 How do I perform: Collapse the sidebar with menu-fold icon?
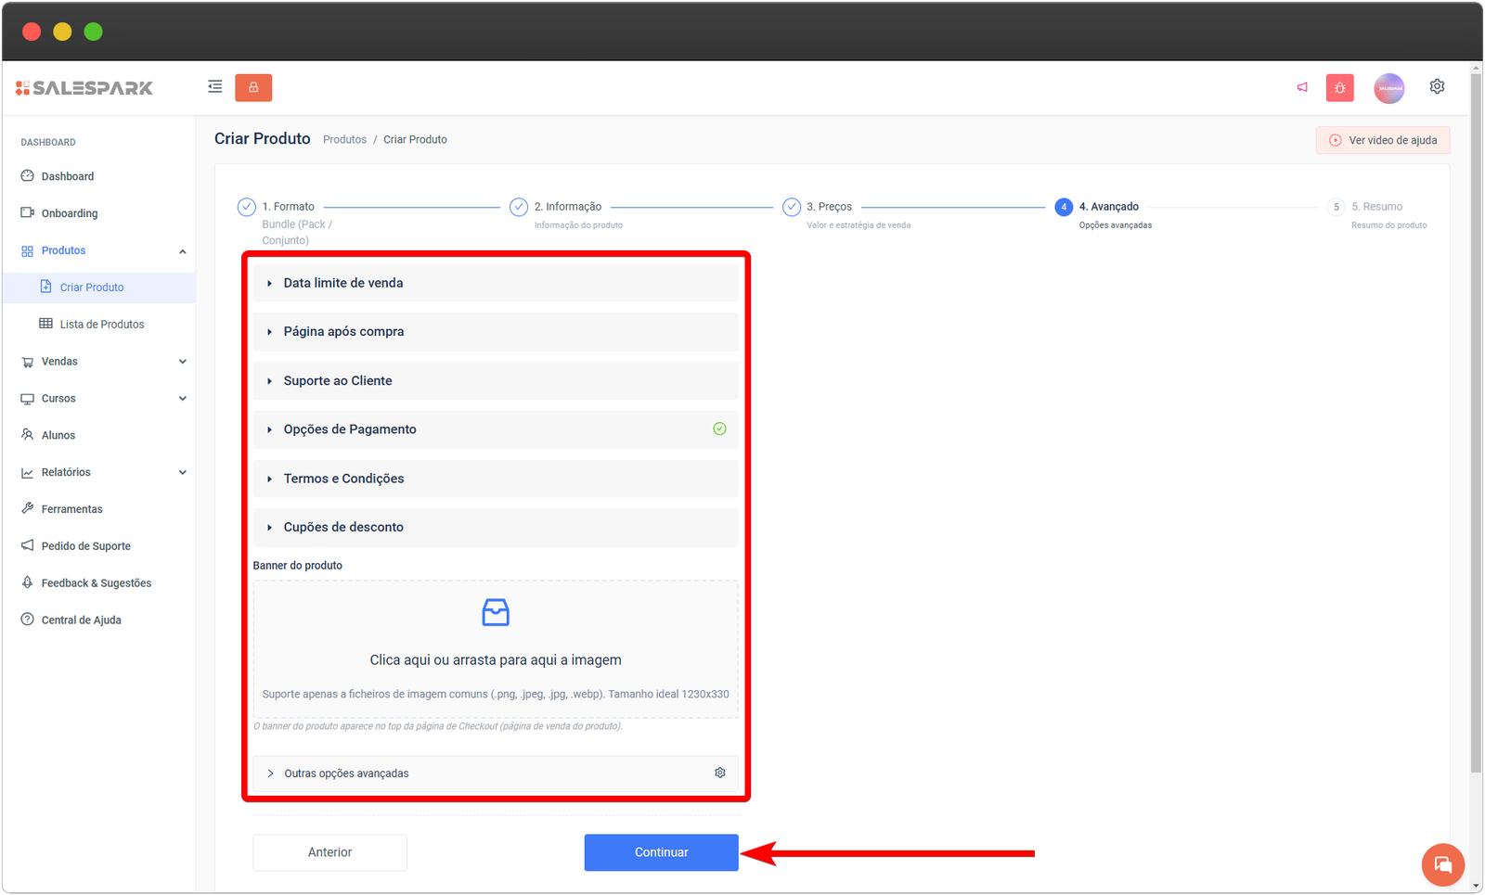tap(215, 87)
